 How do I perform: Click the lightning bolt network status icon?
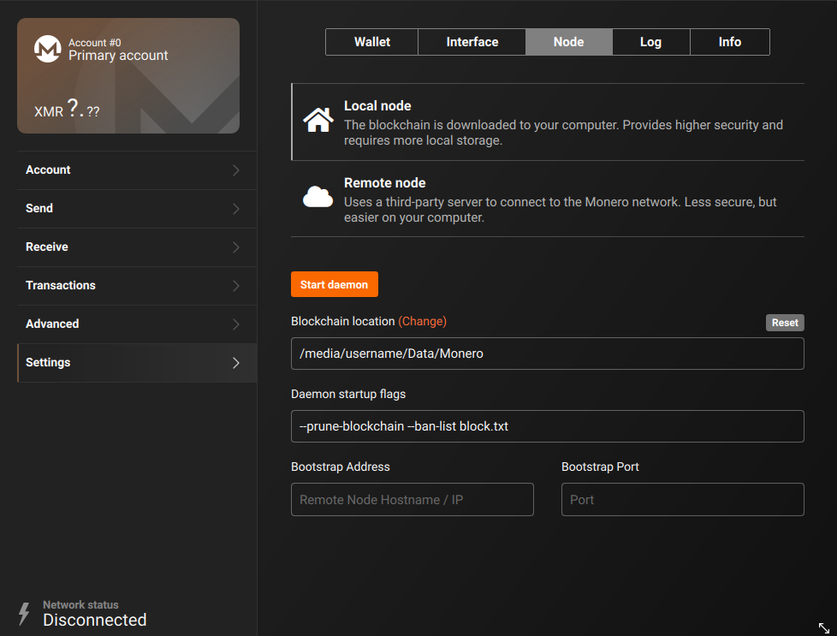point(24,614)
